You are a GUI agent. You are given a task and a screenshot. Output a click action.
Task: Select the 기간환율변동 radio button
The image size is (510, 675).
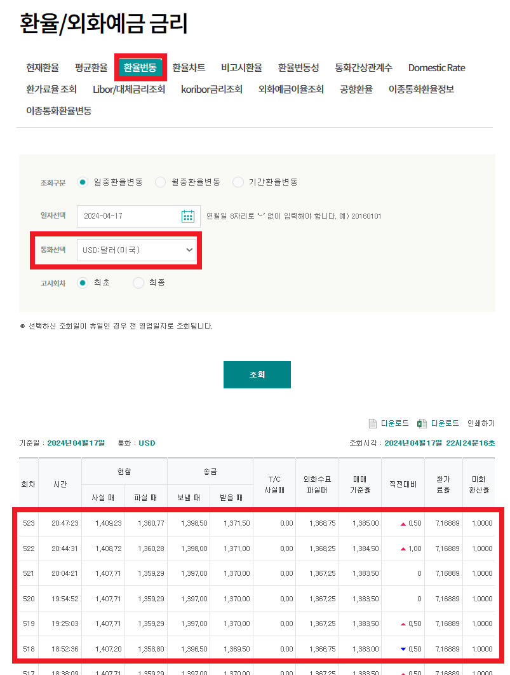pos(238,182)
